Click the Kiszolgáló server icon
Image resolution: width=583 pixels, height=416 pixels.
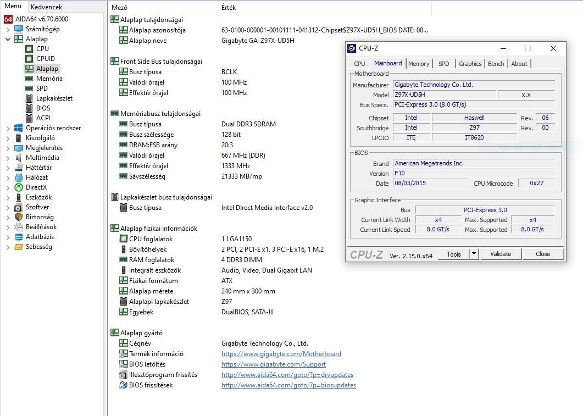coord(19,138)
